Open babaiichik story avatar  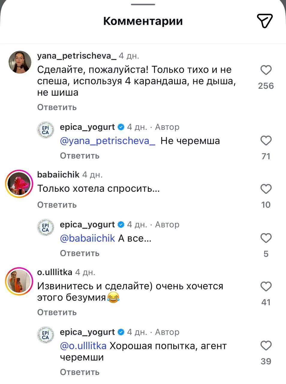[19, 184]
